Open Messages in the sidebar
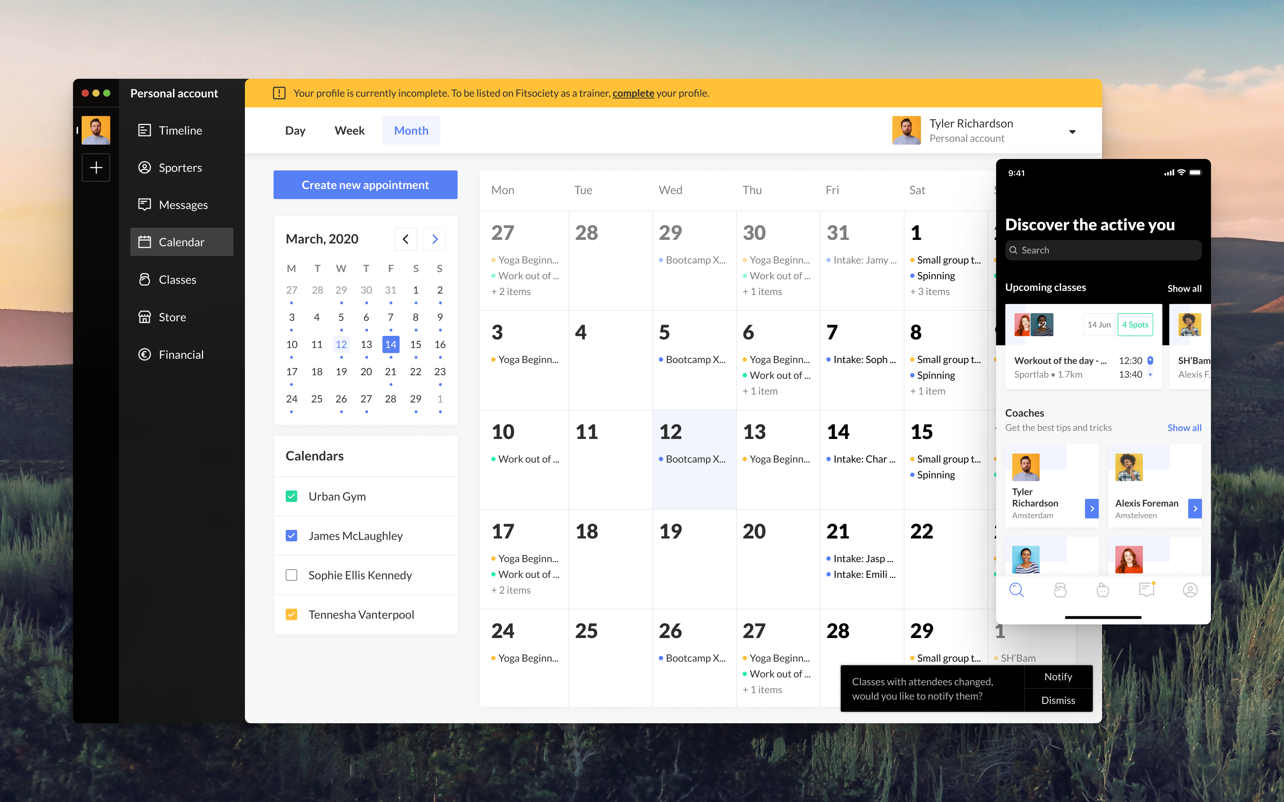This screenshot has height=802, width=1284. point(183,205)
